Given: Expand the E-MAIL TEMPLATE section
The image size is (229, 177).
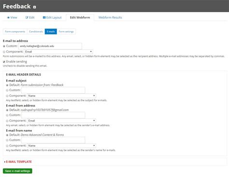Looking at the screenshot, I should (19, 161).
